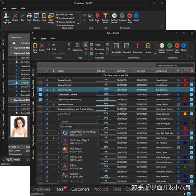Click Thank you note quick letter
Screen dimensions: 196x196
point(65,15)
